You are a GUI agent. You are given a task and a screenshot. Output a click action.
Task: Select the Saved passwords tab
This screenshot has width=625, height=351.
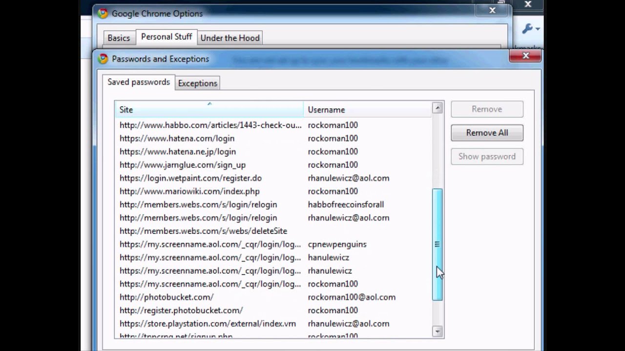click(139, 82)
